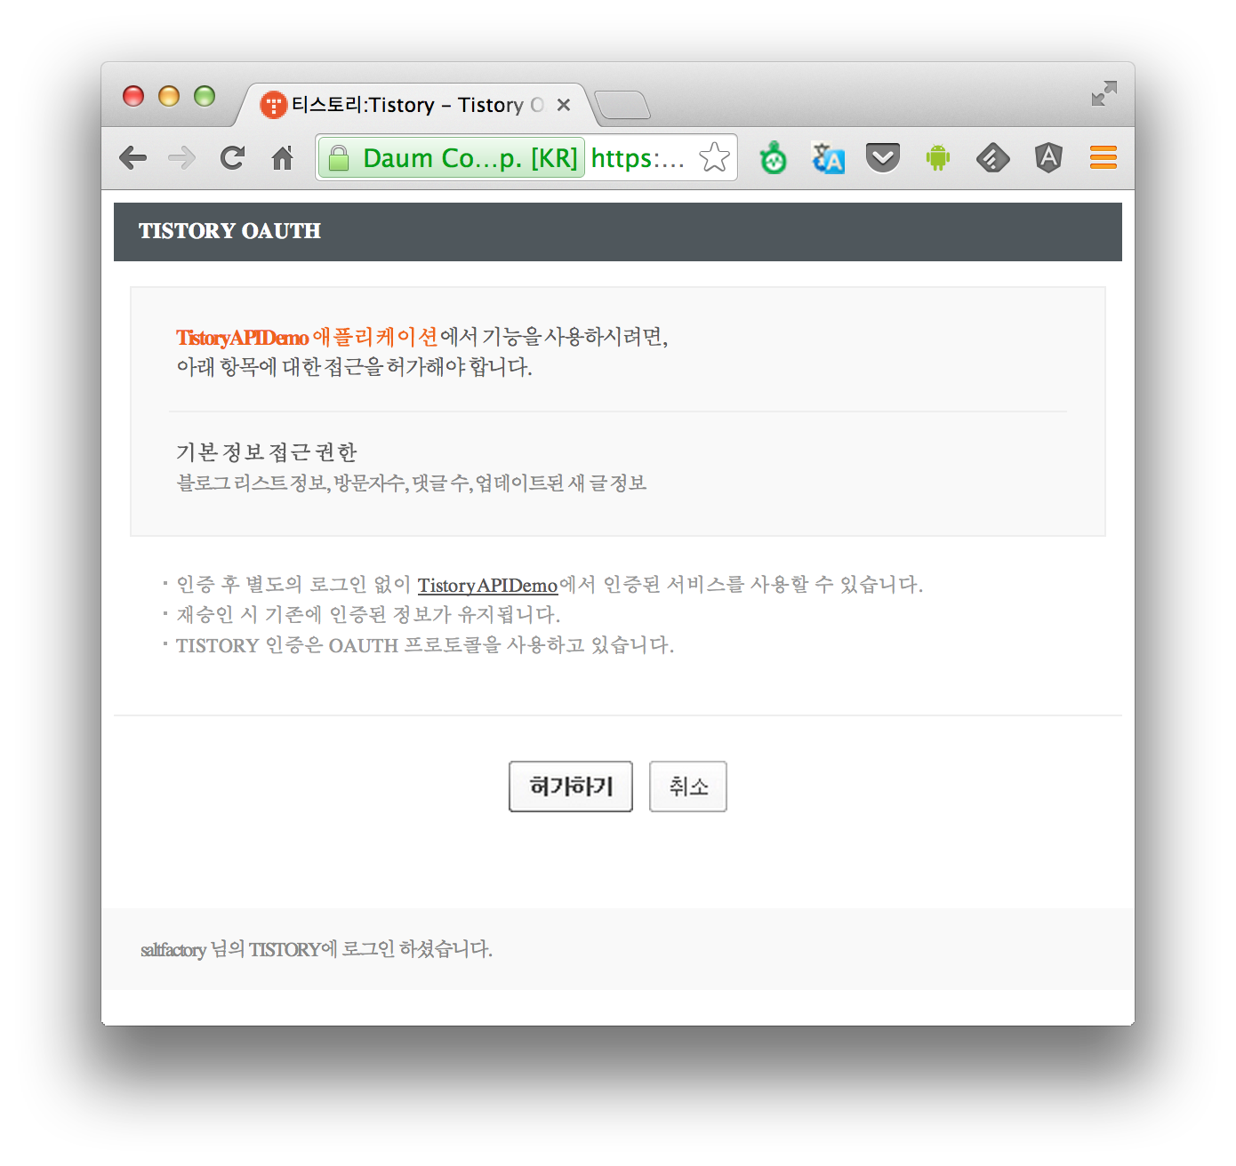Enter full screen with the arrows icon

pos(1104,93)
